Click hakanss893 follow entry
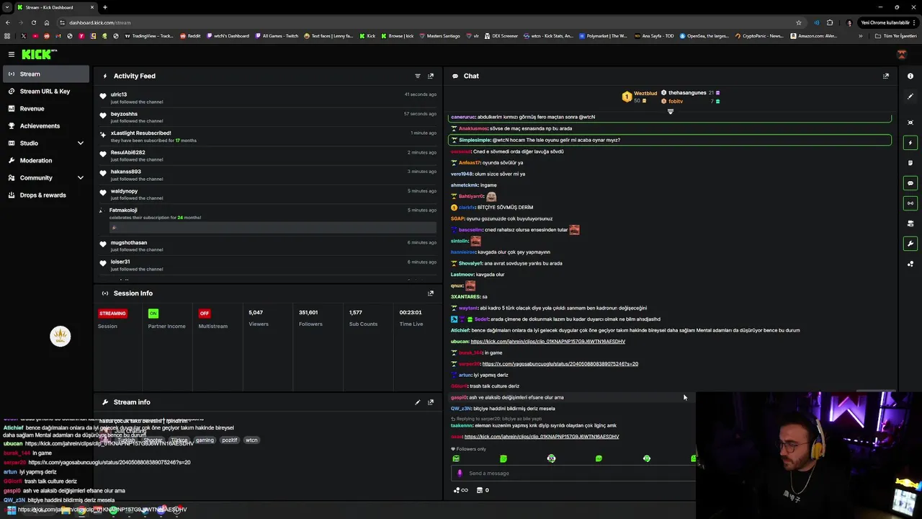The width and height of the screenshot is (922, 519). point(267,175)
